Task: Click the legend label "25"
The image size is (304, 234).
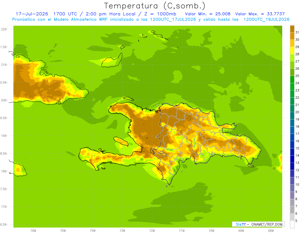Action: pos(297,76)
